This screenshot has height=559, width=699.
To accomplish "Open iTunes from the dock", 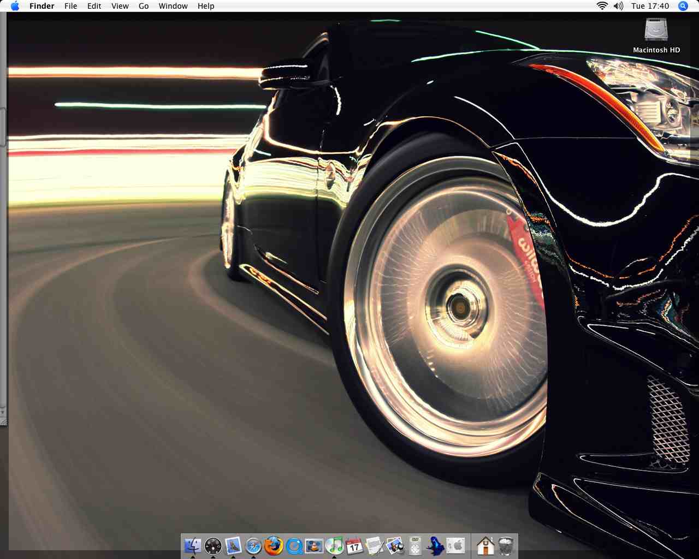I will point(334,545).
